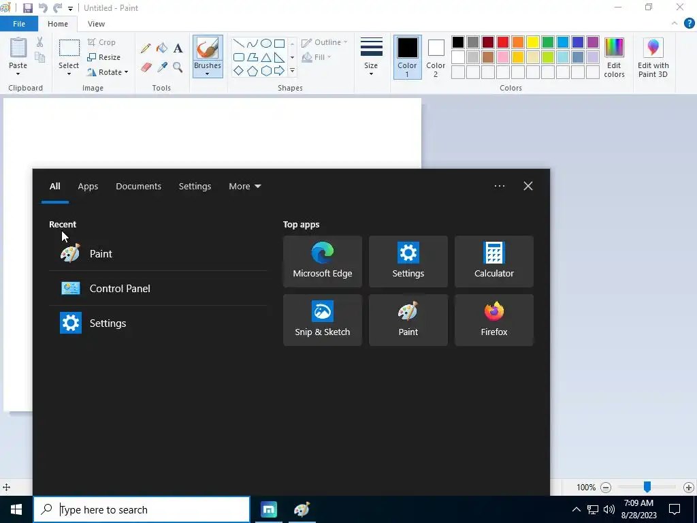Select the Settings search filter tab
Viewport: 697px width, 523px height.
click(x=195, y=187)
